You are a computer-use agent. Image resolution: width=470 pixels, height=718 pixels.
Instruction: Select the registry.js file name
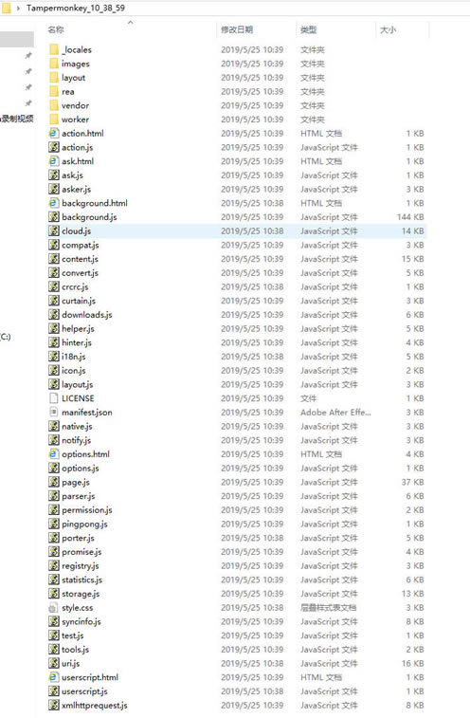click(81, 565)
